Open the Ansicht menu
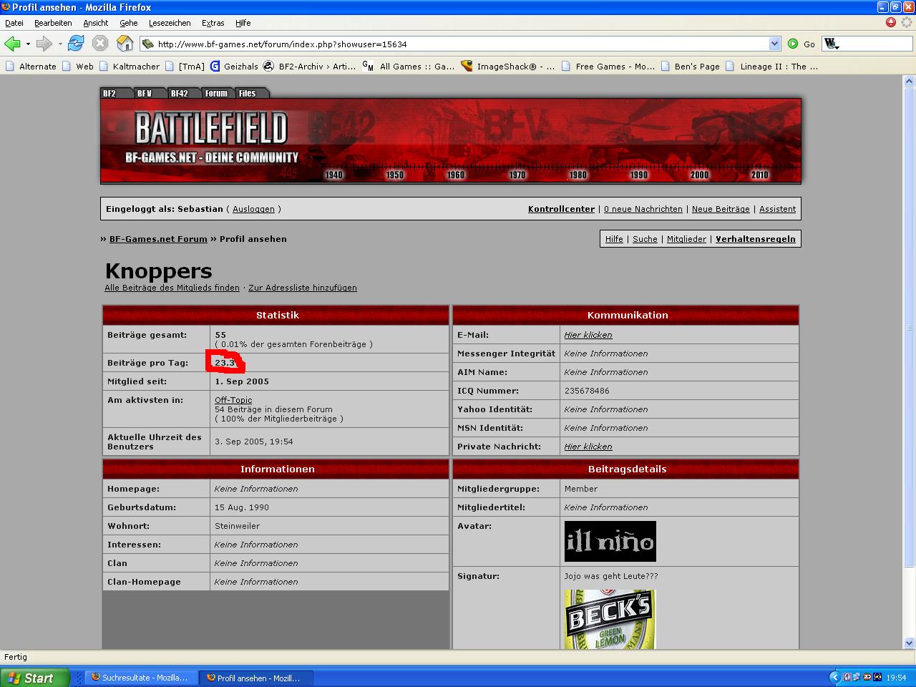The height and width of the screenshot is (687, 916). (x=96, y=23)
